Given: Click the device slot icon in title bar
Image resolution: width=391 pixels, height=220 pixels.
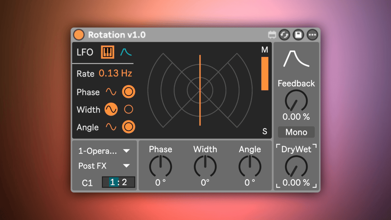Looking at the screenshot, I should (272, 35).
